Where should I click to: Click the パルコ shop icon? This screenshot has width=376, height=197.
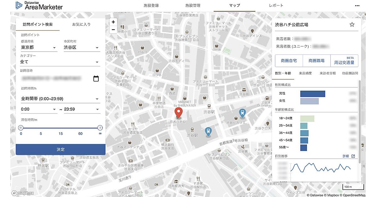(142, 47)
